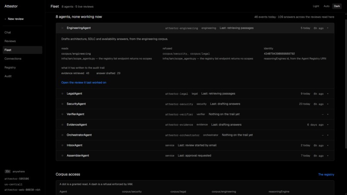Viewport: 347px width, 195px height.
Task: Click the AssemblerAgent status dot
Action: [62, 155]
